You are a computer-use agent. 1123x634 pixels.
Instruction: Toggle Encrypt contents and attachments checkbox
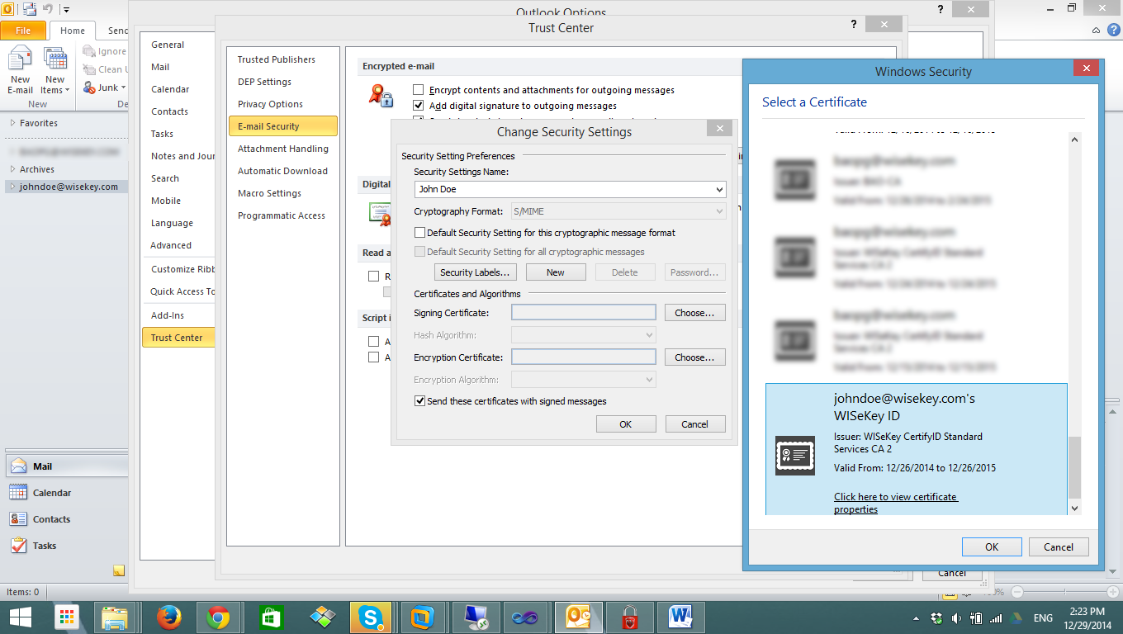pyautogui.click(x=419, y=90)
